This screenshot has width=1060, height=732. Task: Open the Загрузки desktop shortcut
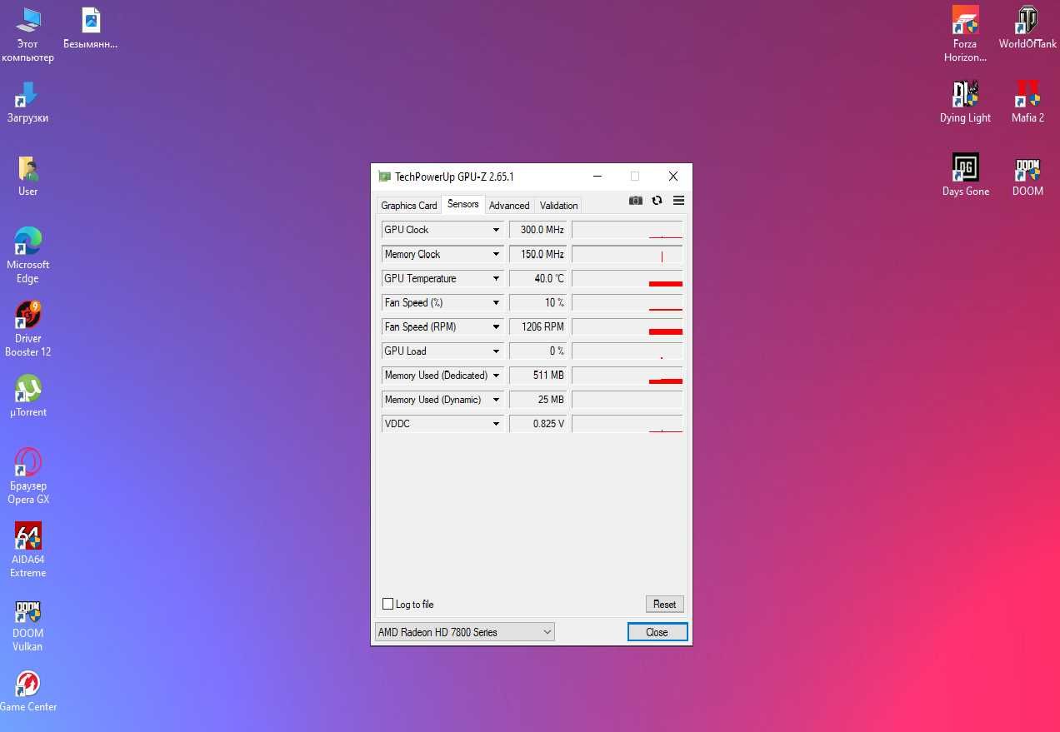(x=27, y=102)
